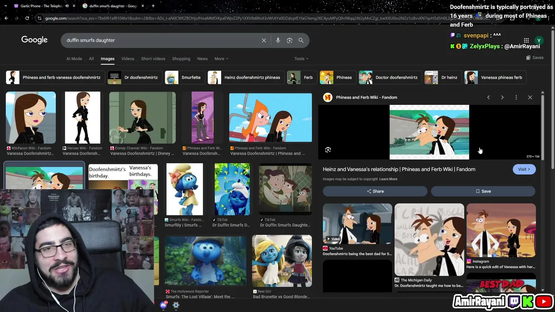Open Learn More copyright link
The image size is (555, 312).
click(388, 179)
